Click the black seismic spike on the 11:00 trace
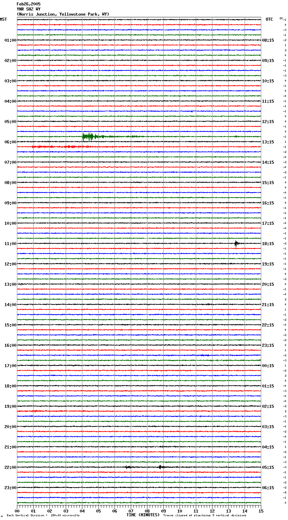This screenshot has width=288, height=520. point(236,243)
